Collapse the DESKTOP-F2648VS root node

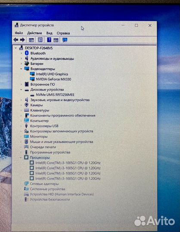[16, 48]
